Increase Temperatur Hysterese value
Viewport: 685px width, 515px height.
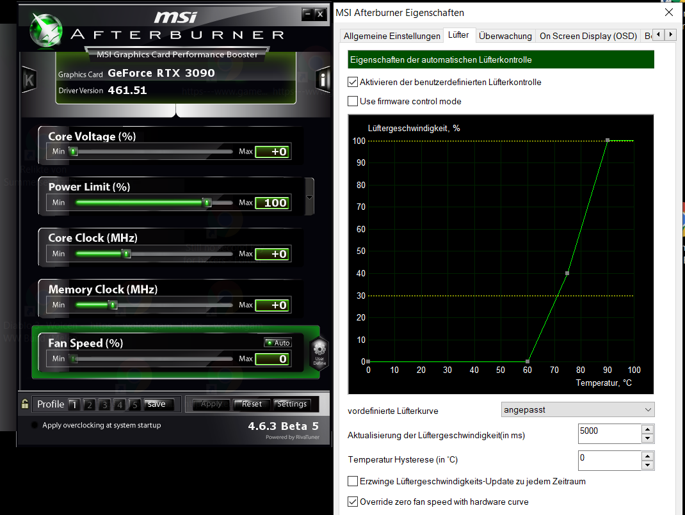(x=647, y=456)
